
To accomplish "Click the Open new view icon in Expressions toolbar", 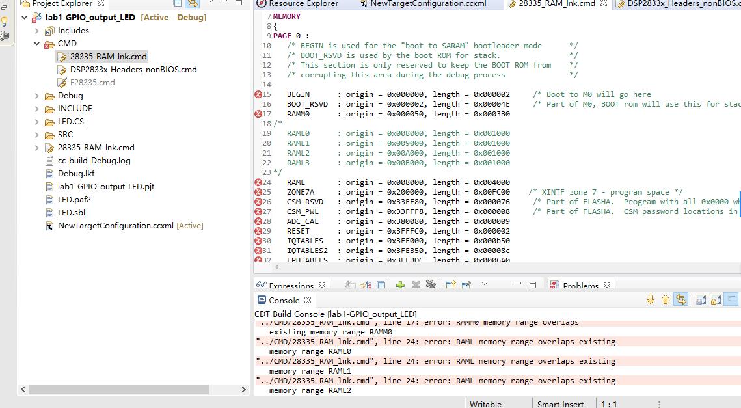I will click(451, 284).
